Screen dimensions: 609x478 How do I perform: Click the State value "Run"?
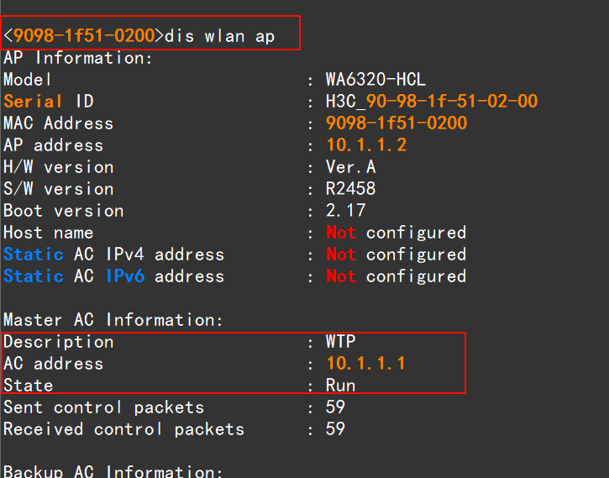(341, 386)
